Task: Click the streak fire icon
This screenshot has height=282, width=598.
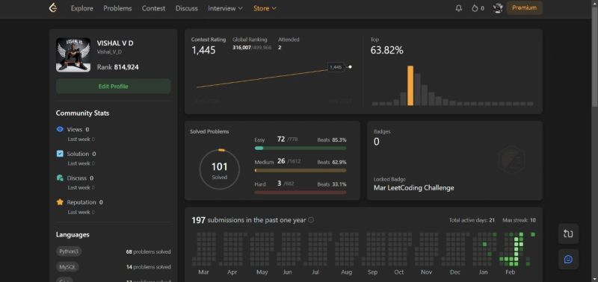Action: (x=475, y=8)
